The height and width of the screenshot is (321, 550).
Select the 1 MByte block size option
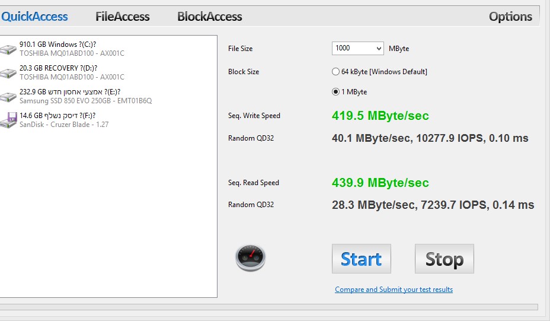[x=336, y=92]
